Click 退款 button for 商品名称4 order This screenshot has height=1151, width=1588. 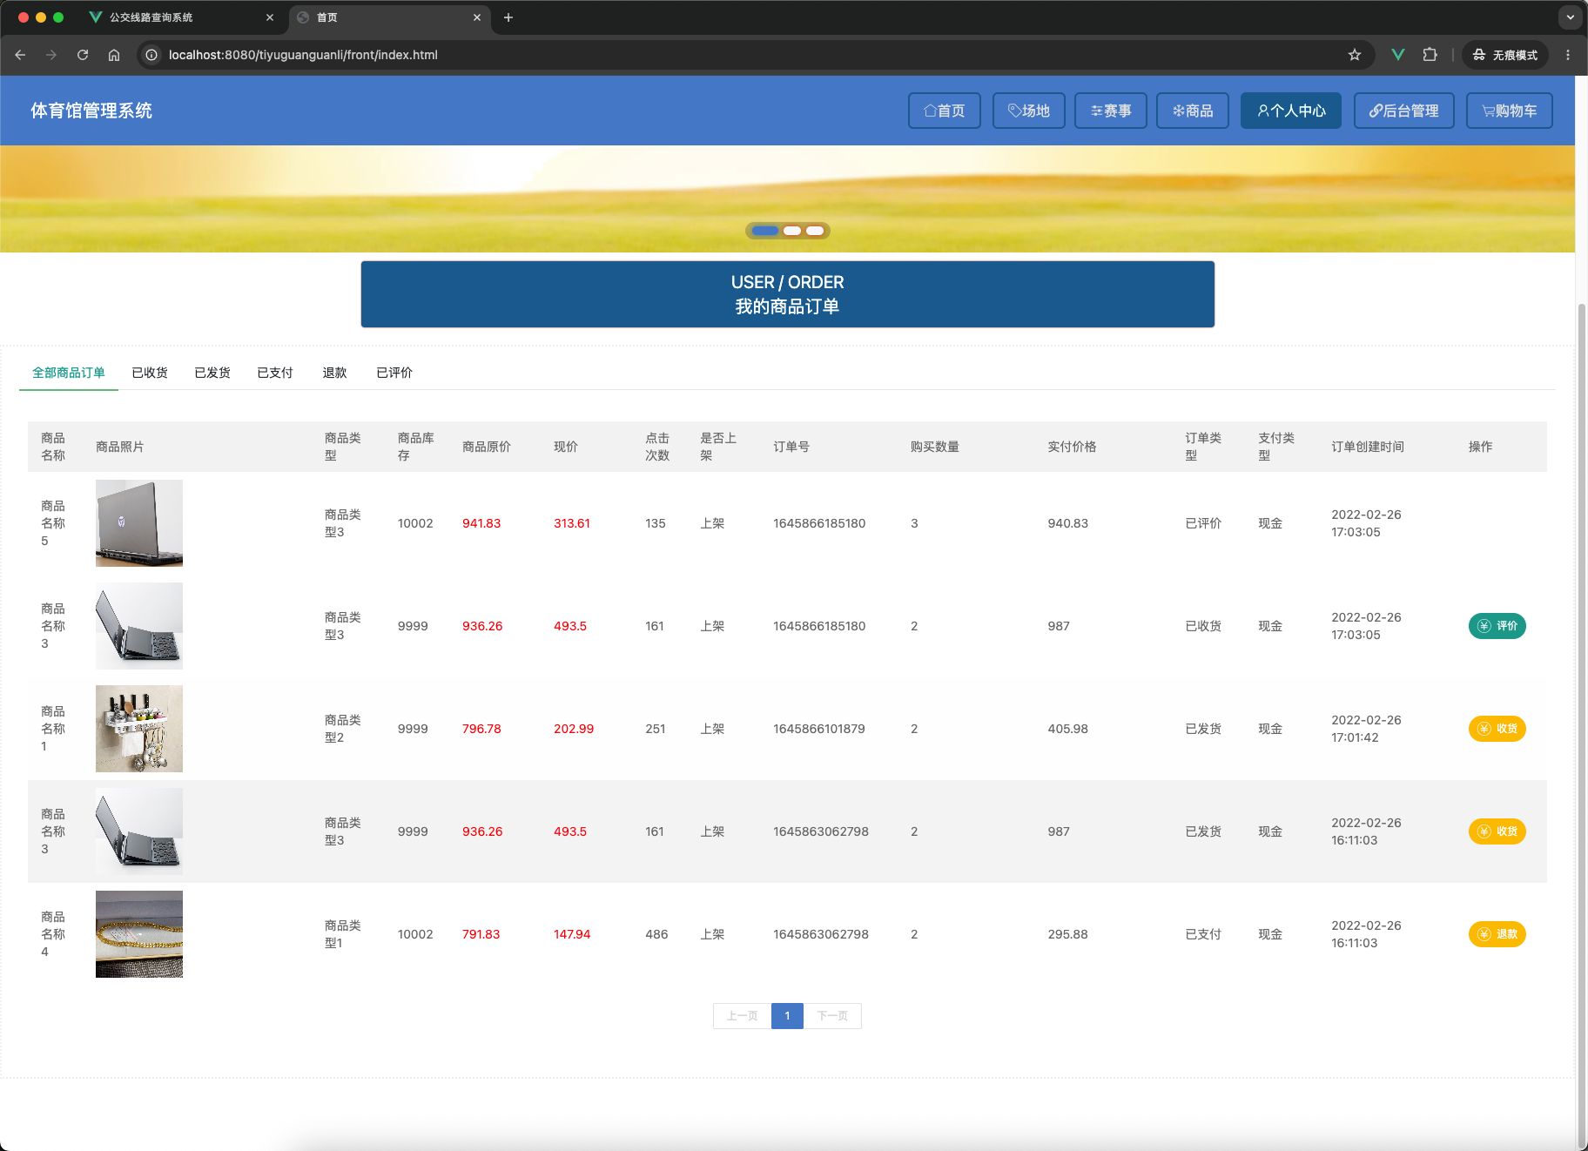click(x=1497, y=934)
